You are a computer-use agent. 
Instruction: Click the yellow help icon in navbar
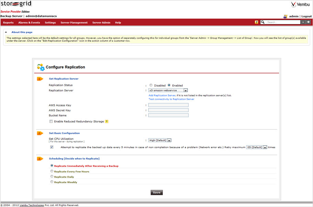[x=256, y=22]
